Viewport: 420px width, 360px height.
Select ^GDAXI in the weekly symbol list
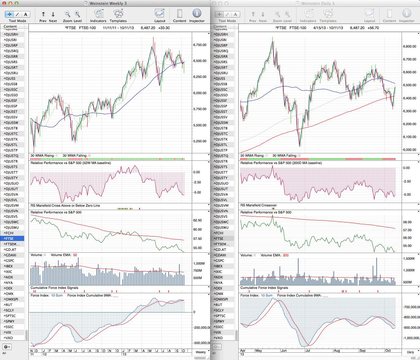10,255
